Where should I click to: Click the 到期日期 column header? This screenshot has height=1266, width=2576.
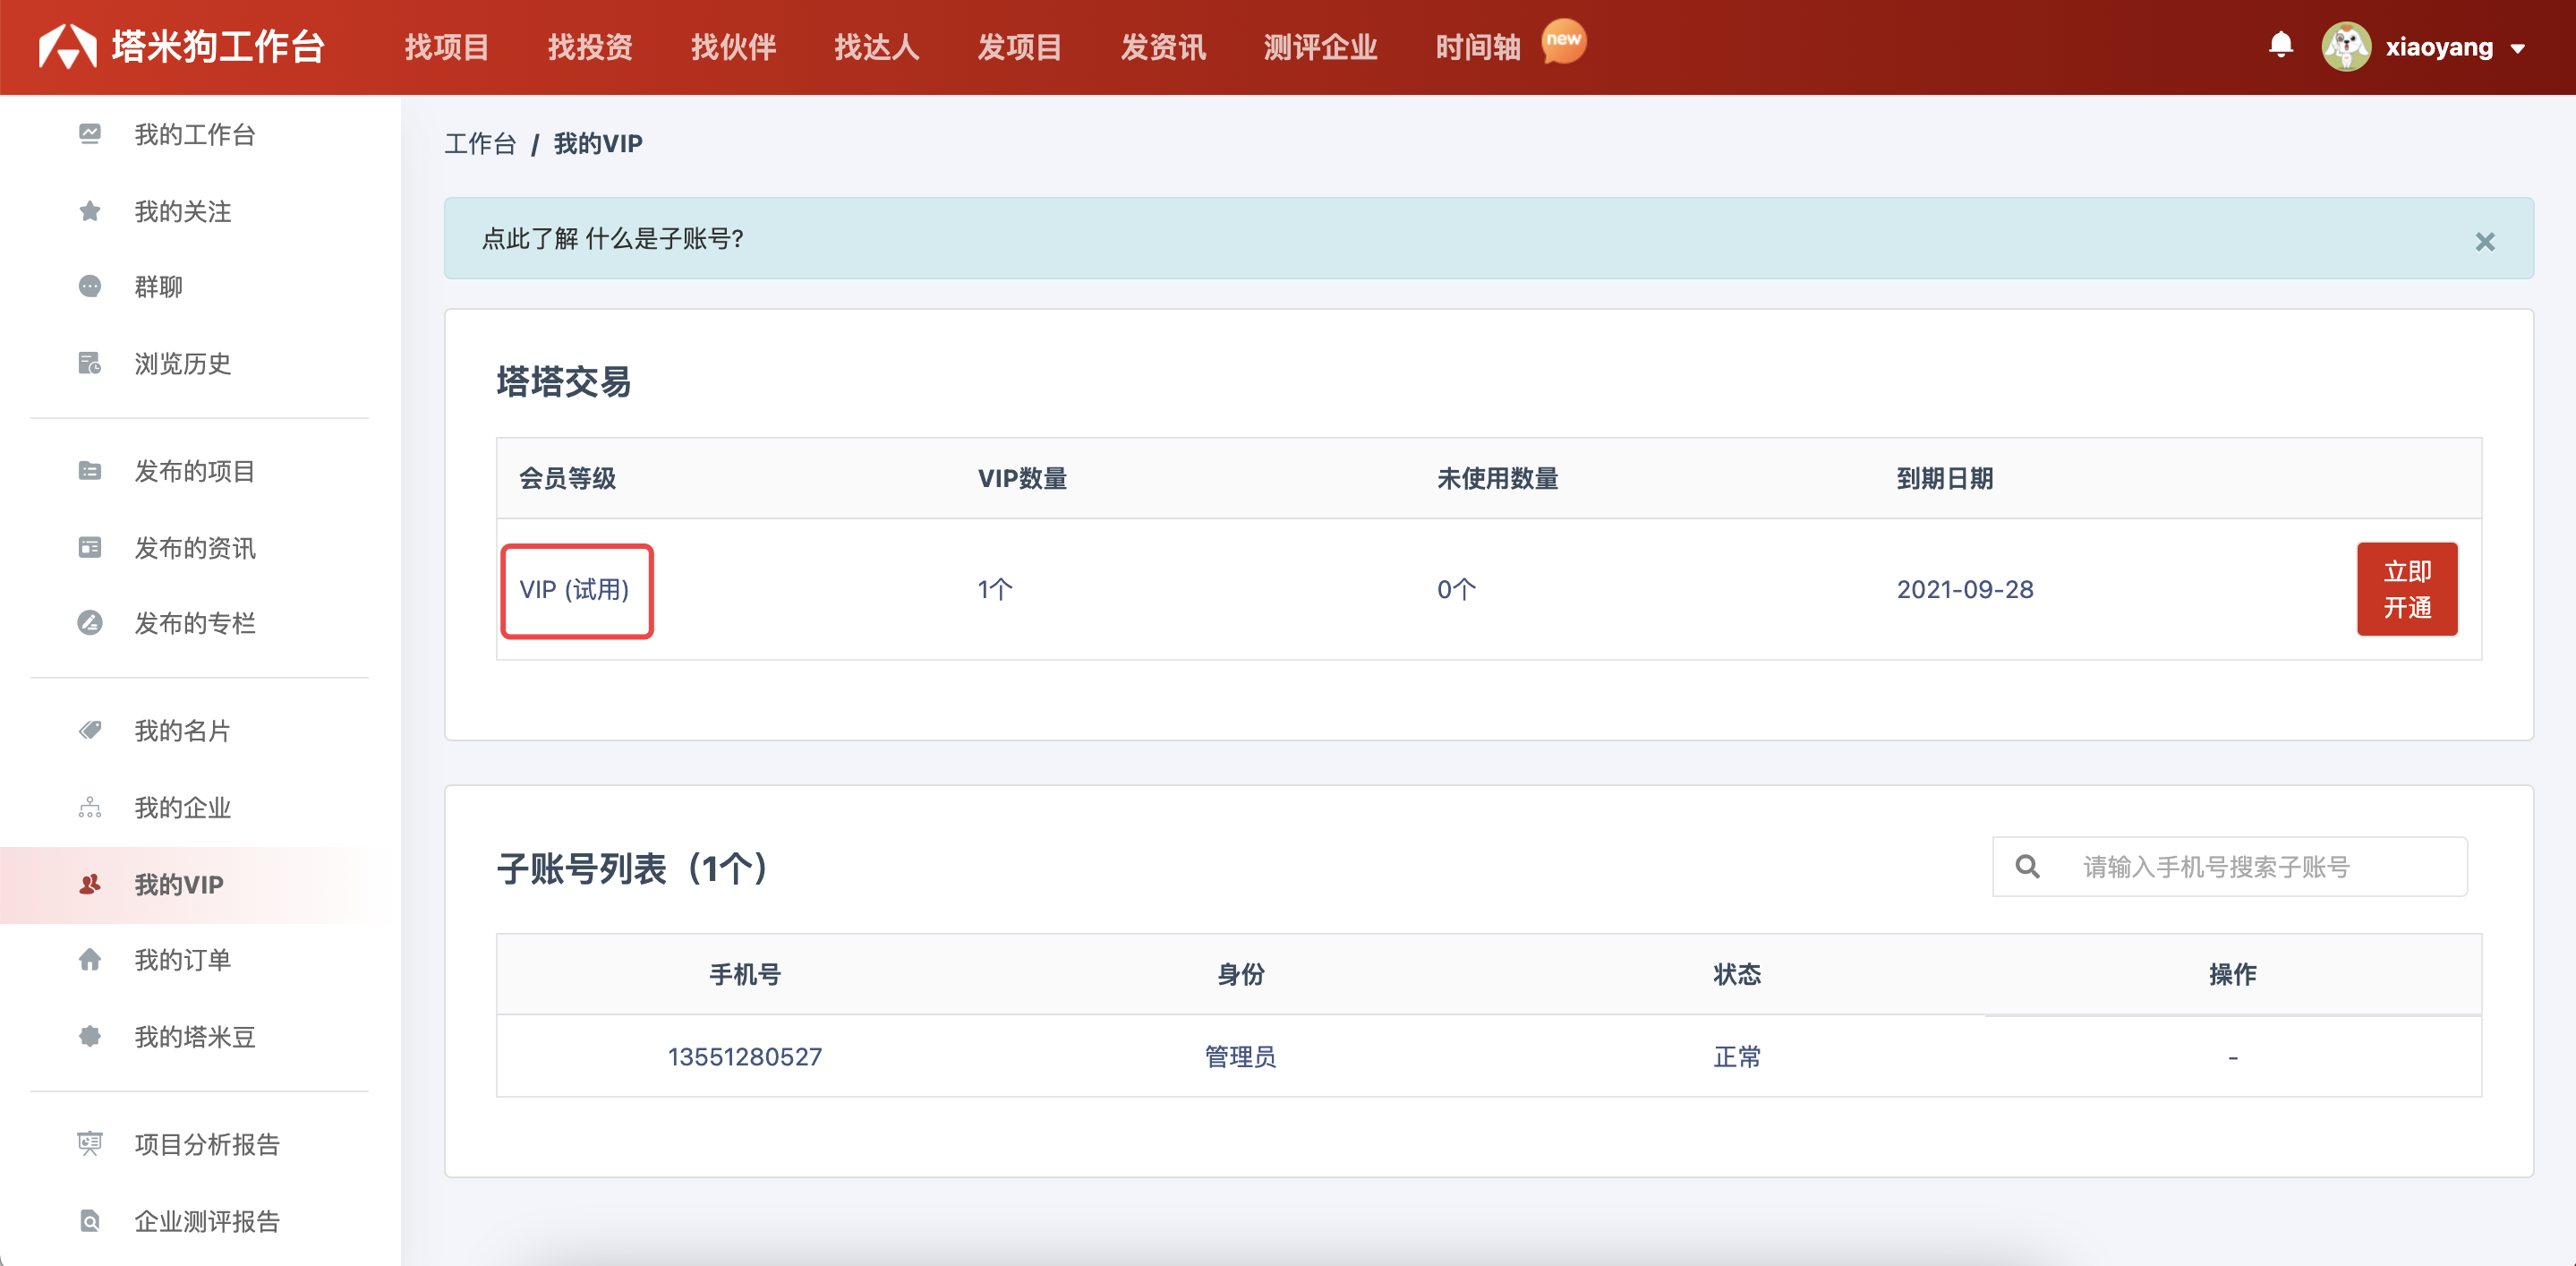tap(1945, 478)
